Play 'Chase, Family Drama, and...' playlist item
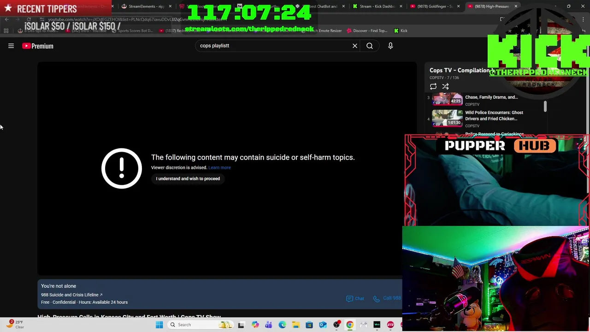 pos(491,97)
